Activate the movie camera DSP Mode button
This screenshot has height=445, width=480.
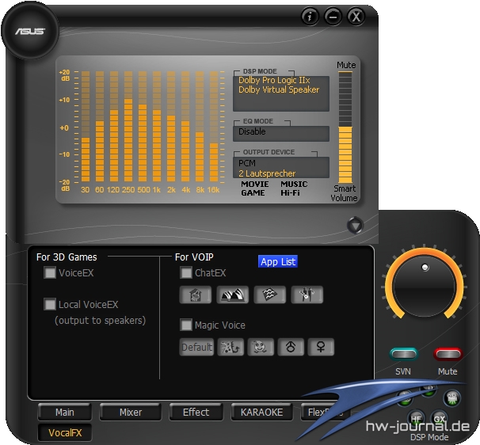point(452,397)
